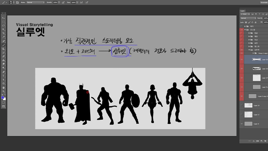Select the Pen tool

pos(3,72)
